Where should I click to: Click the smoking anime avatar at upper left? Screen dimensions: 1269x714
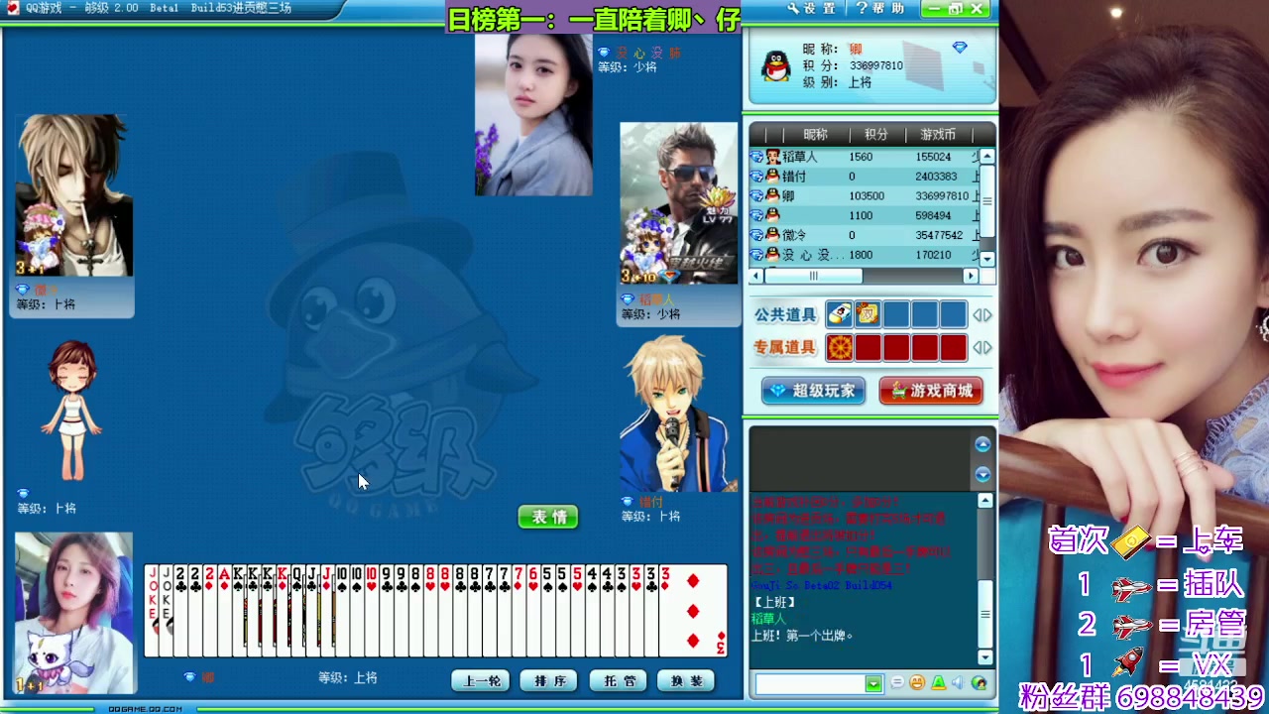74,195
